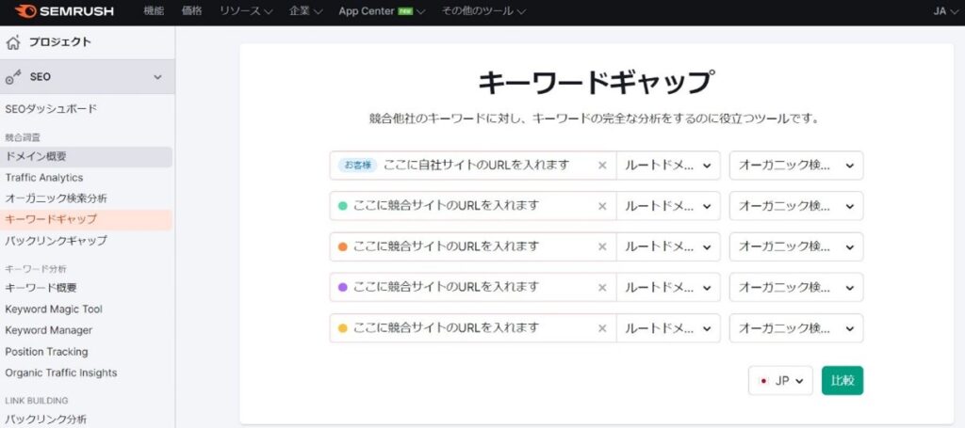Image resolution: width=965 pixels, height=428 pixels.
Task: Click the purple competitor color dot
Action: (343, 288)
